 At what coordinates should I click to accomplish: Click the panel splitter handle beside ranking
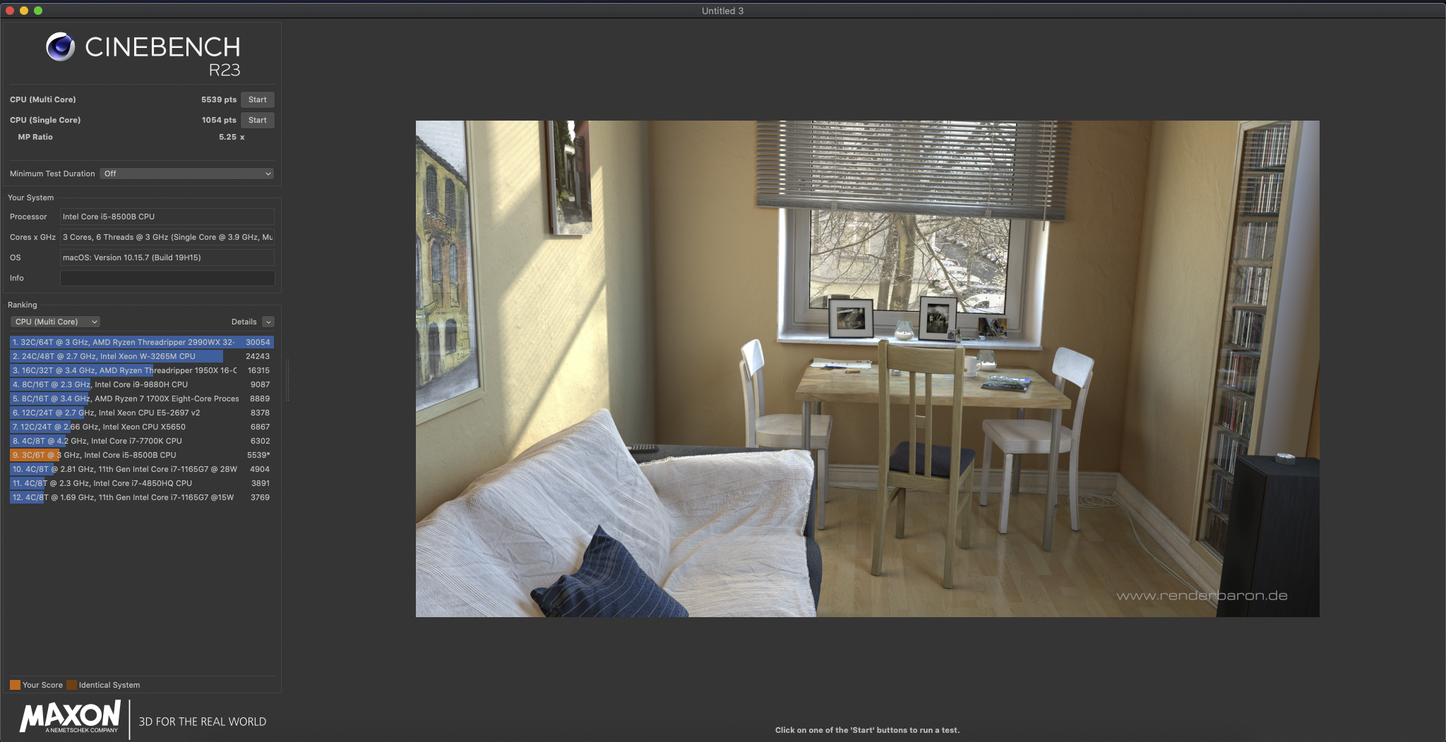[287, 379]
